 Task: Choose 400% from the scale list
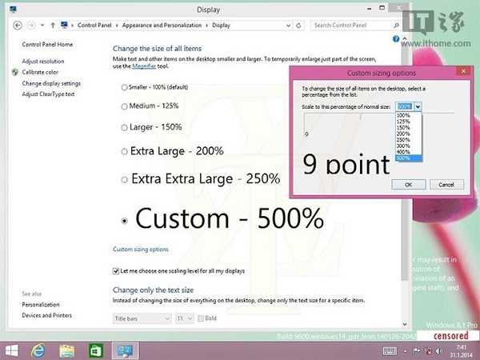[409, 152]
